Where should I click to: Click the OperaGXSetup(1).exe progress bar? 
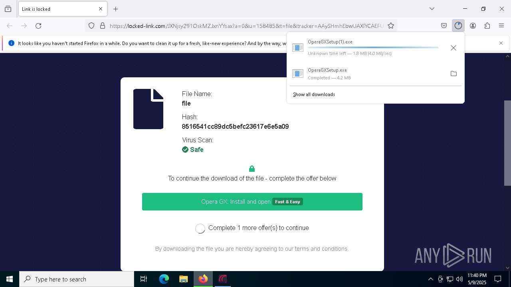[373, 47]
